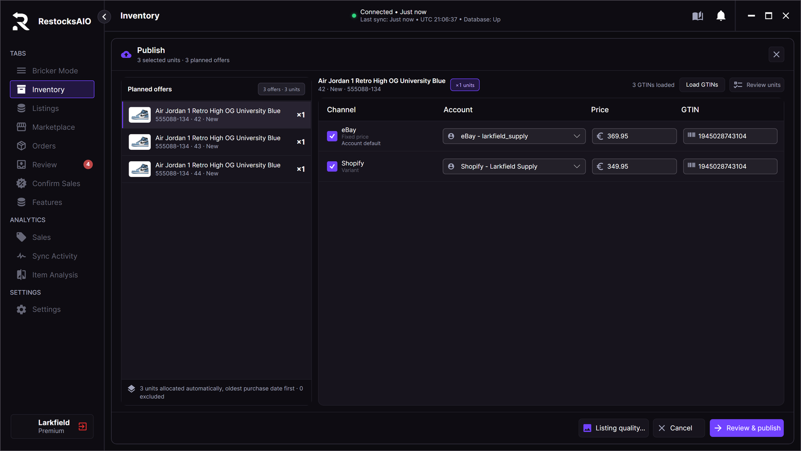
Task: Click Review & publish
Action: coord(747,428)
